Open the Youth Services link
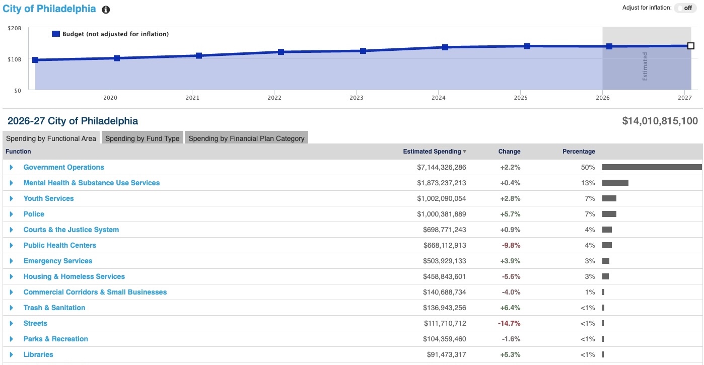The image size is (704, 365). [49, 198]
